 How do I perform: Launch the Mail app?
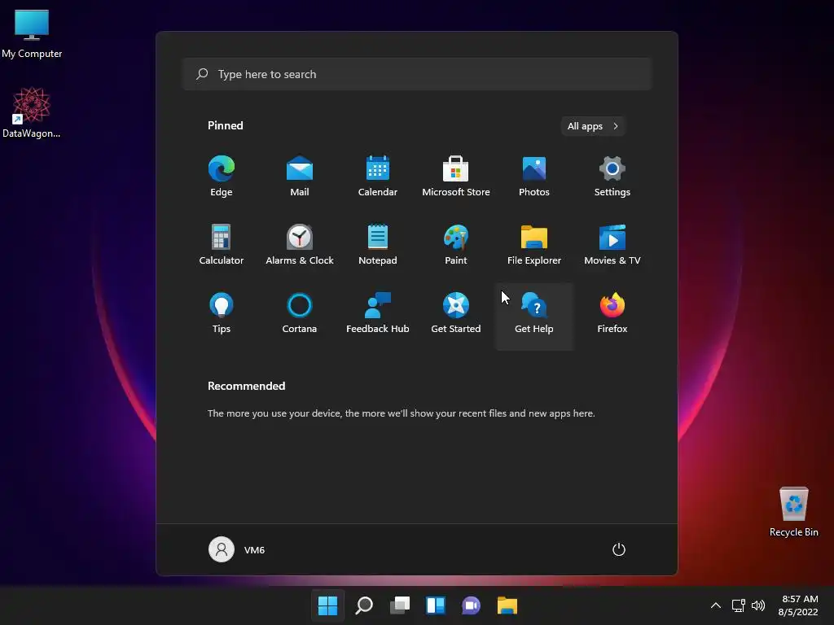coord(300,177)
